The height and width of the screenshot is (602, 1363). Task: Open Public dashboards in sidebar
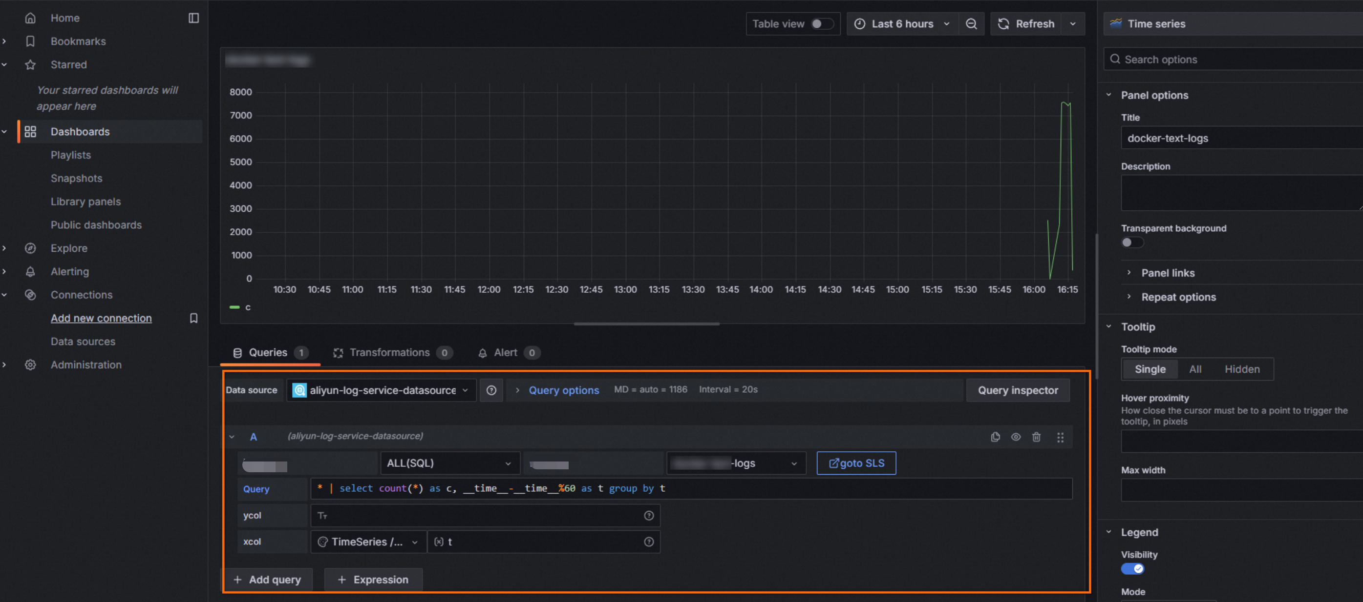96,224
